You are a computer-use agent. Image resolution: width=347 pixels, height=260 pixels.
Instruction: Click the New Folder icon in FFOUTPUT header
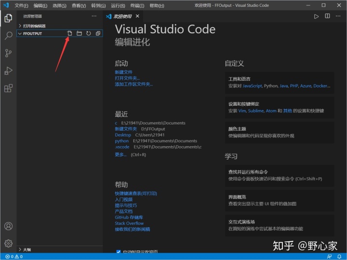coord(79,33)
